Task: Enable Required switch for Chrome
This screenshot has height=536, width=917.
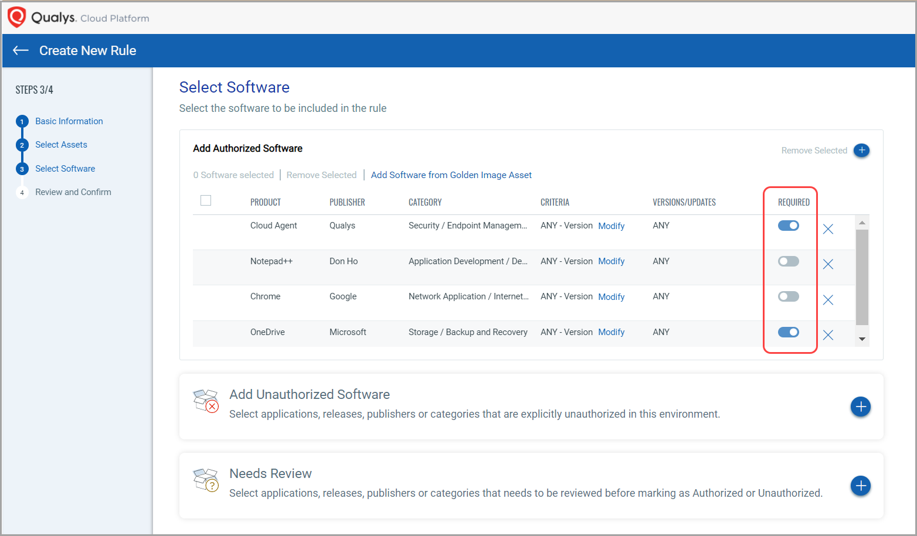Action: [789, 296]
